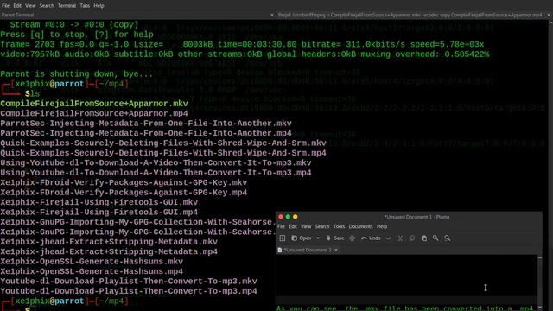Viewport: 553px width, 311px height.
Task: Click Xe1phix-jhead-Extract+Stripping-Metadata.mp4 filename
Action: (109, 251)
